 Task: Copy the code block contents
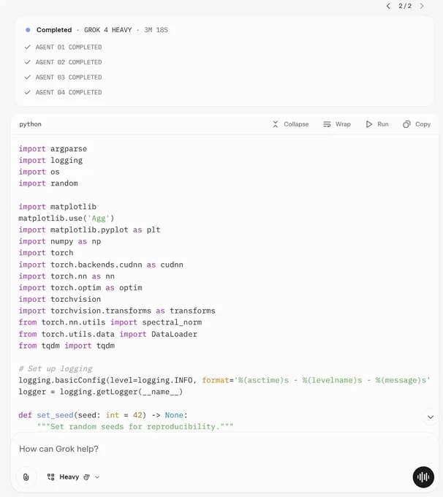(417, 124)
